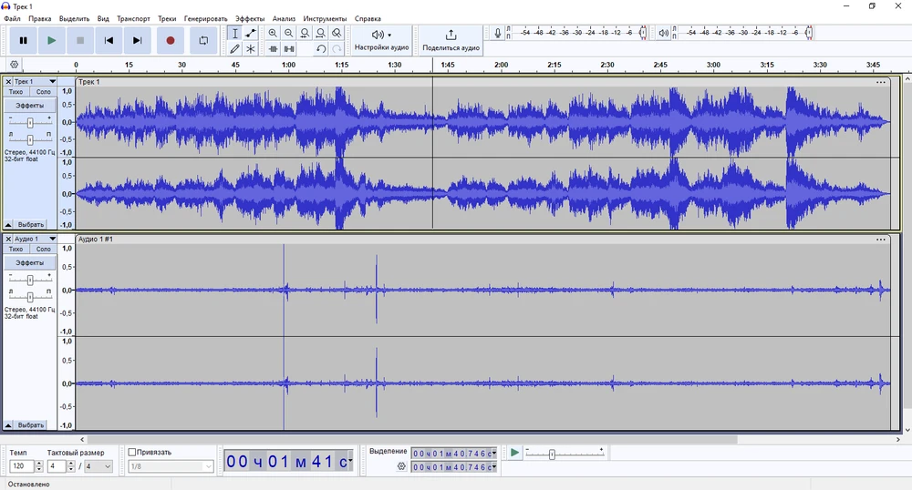
Task: Enable the Loop playback button
Action: pyautogui.click(x=203, y=40)
